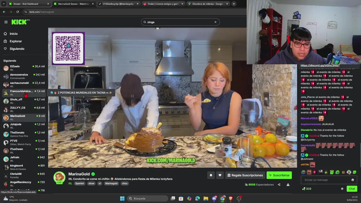
Task: Report stream with the warning triangle icon
Action: coord(288,185)
